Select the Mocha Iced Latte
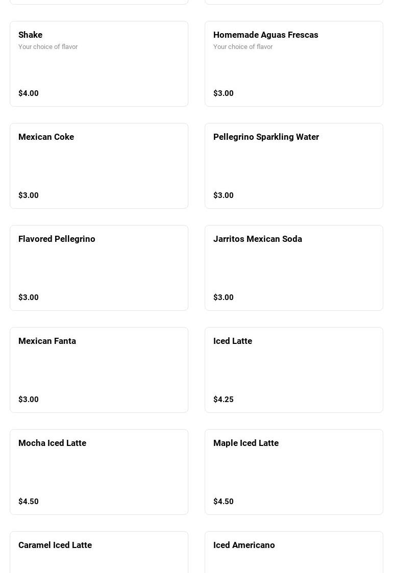Screen dimensions: 393x573 [x=99, y=472]
